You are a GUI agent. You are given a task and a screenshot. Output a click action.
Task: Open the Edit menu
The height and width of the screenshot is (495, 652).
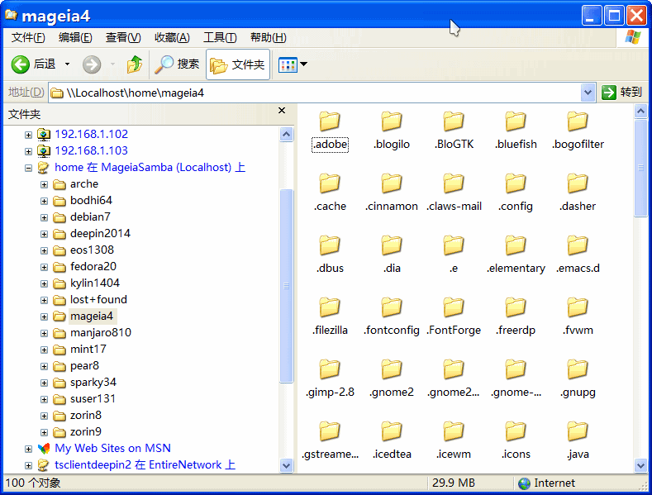75,37
